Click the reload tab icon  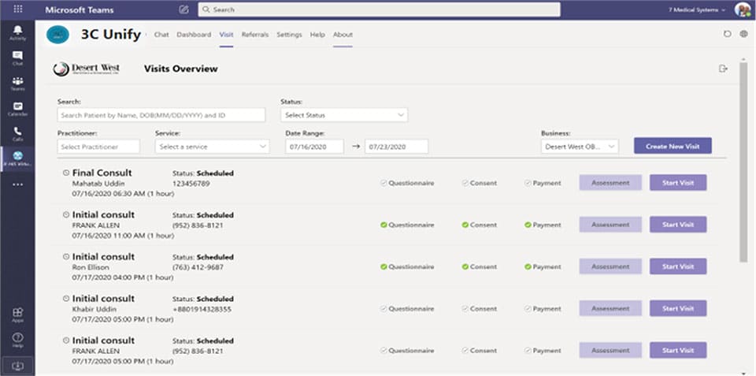(727, 35)
